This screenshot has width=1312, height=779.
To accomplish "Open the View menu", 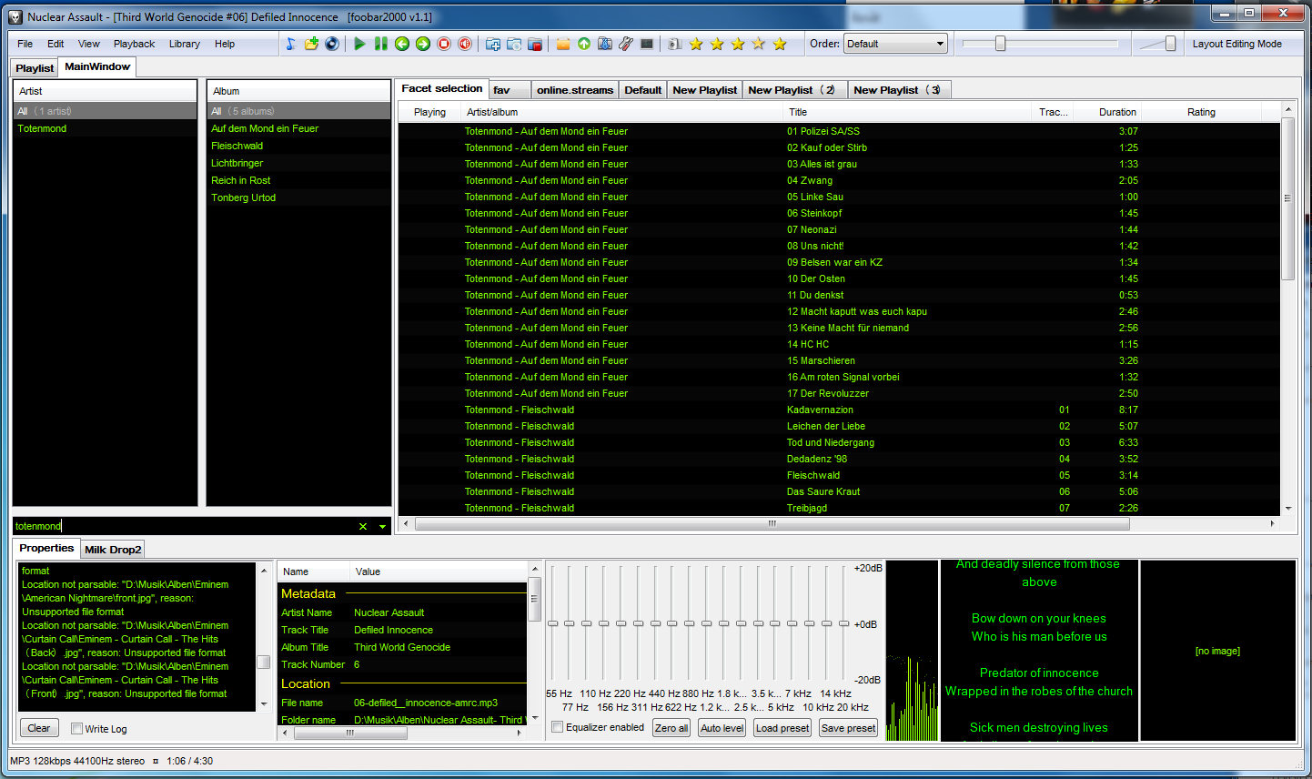I will point(89,44).
